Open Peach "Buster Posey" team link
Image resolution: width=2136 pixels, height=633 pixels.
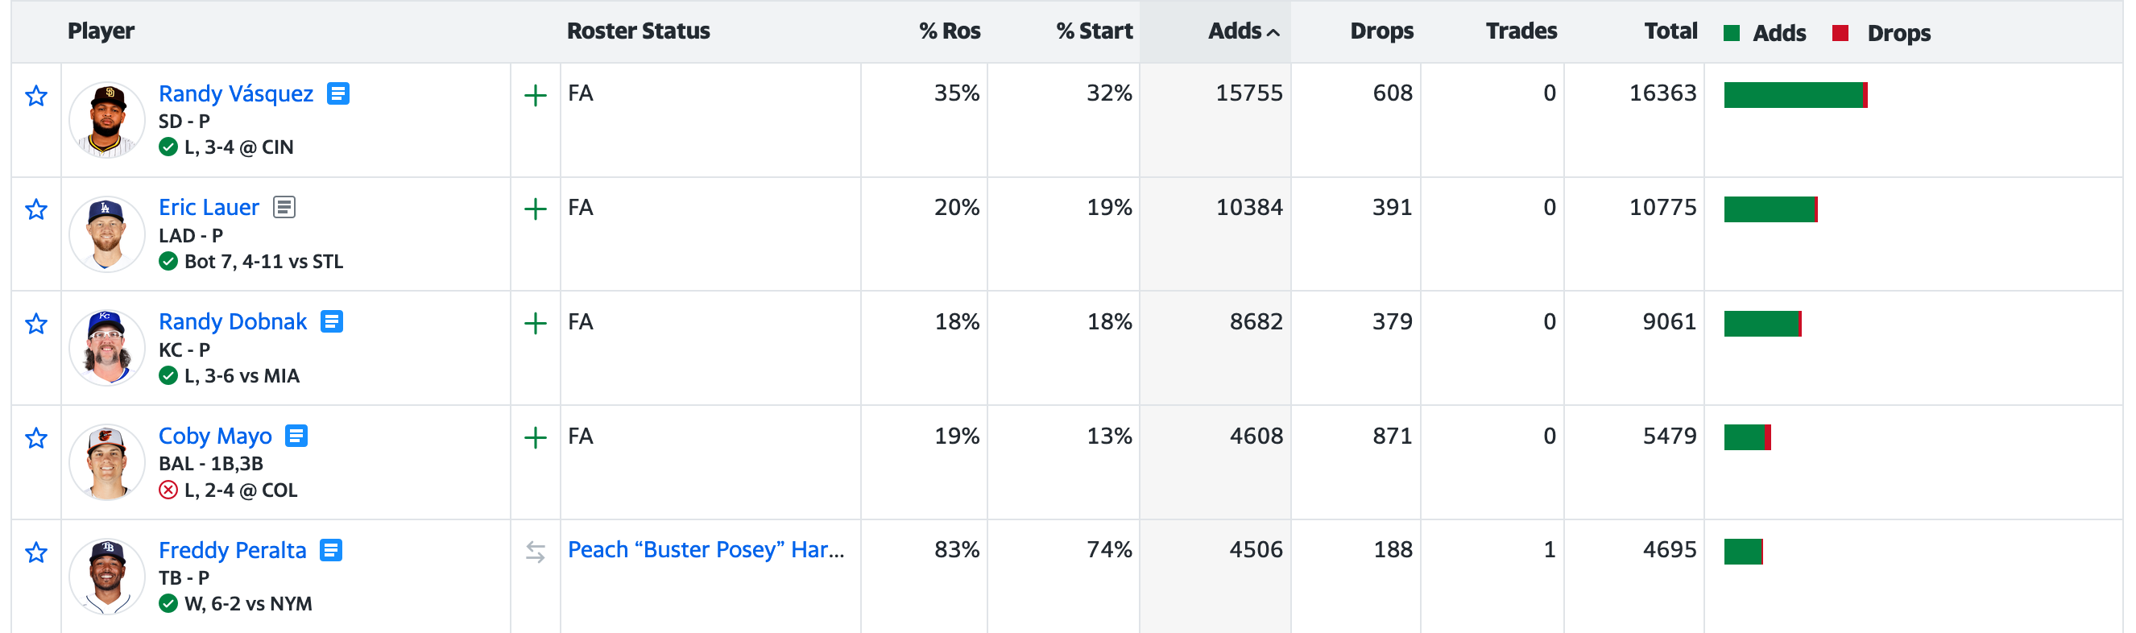[706, 550]
